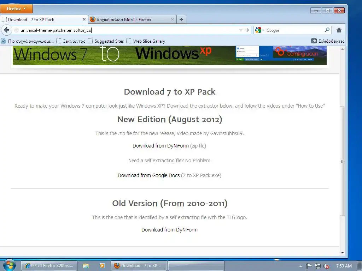Click the Go arrow in the address bar
The image size is (362, 271).
(247, 30)
